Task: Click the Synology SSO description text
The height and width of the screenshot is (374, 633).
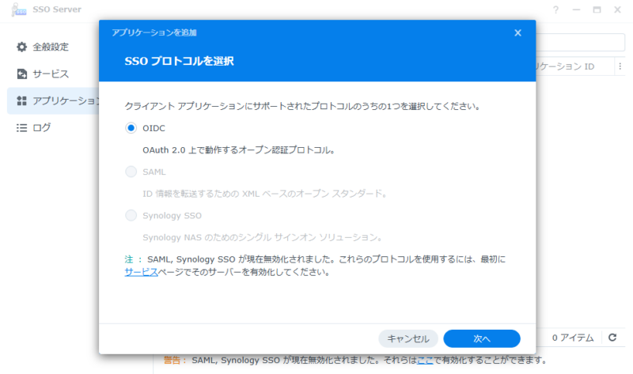Action: coord(263,237)
